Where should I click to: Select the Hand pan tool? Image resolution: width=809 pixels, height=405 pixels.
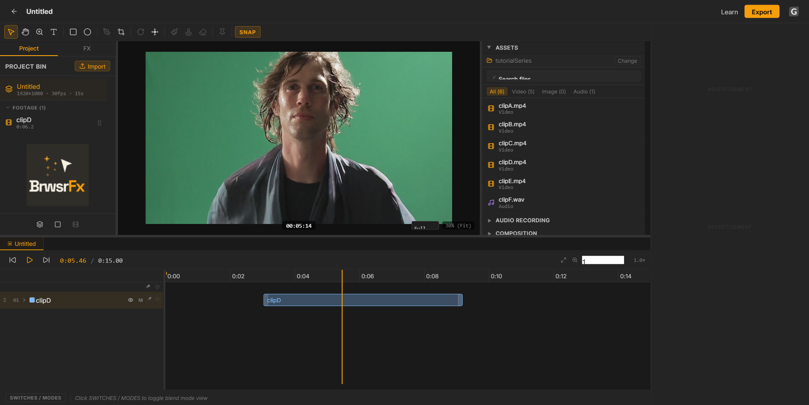click(25, 32)
